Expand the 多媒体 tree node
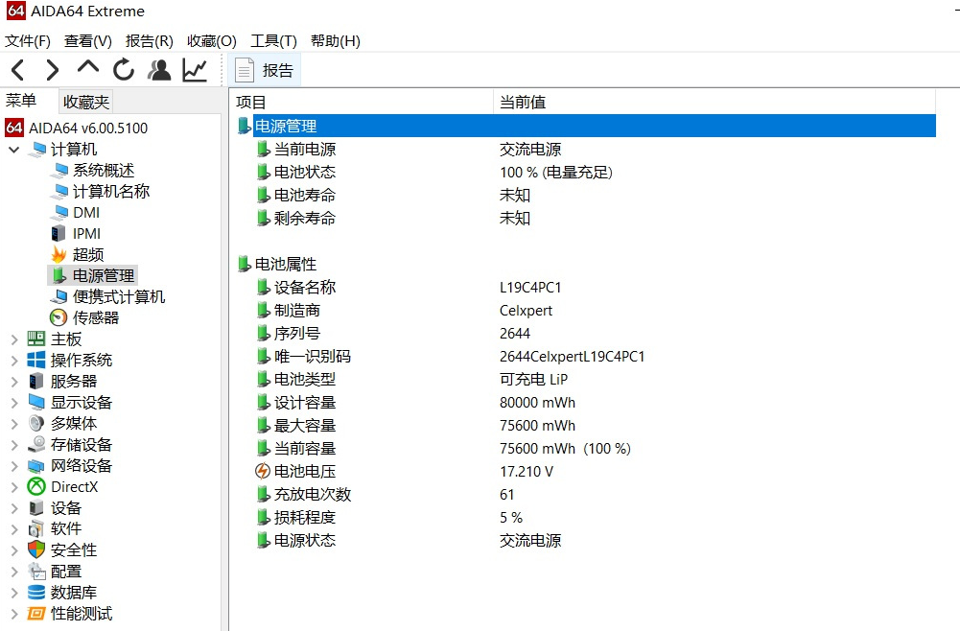 [x=14, y=424]
